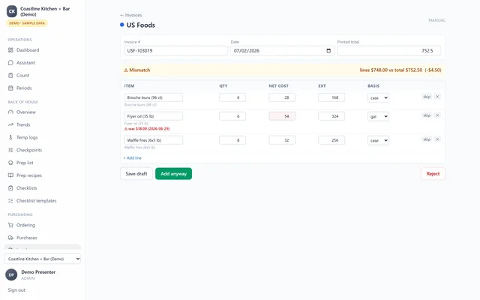Click the 'was $38.00' price warning text
Viewport: 480px width, 300px height.
point(148,129)
